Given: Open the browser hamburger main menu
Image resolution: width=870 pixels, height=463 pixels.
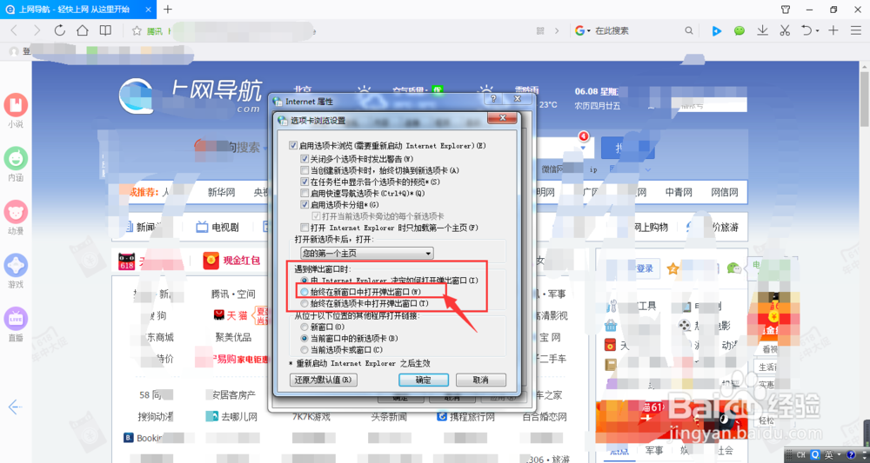Looking at the screenshot, I should pos(855,30).
